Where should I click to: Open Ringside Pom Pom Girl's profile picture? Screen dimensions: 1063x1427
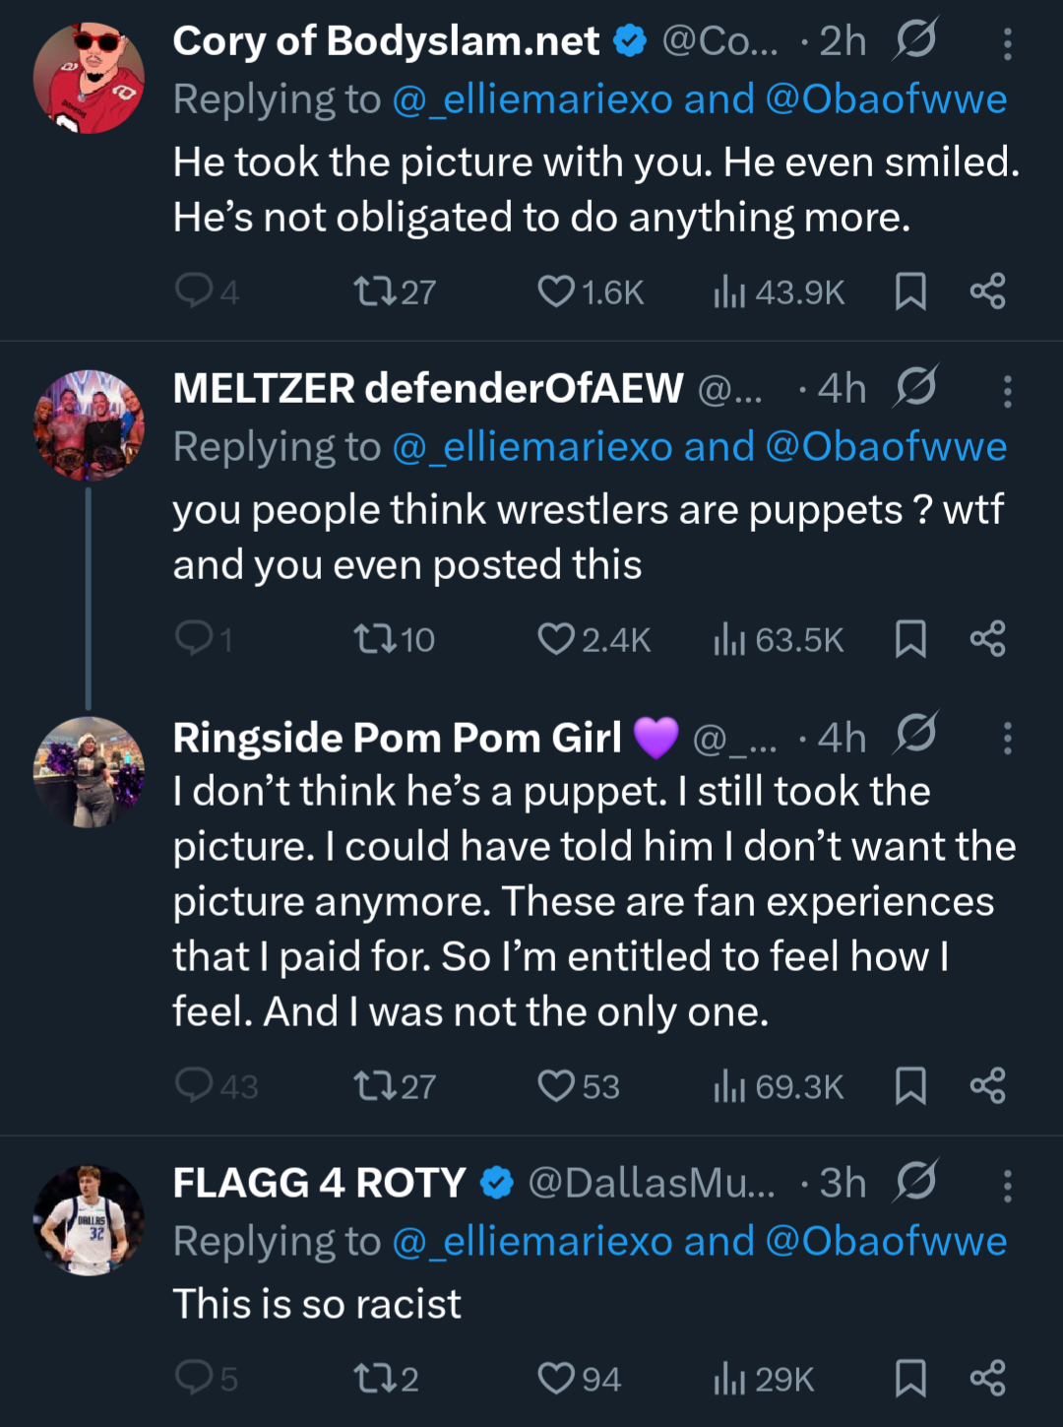click(x=89, y=772)
